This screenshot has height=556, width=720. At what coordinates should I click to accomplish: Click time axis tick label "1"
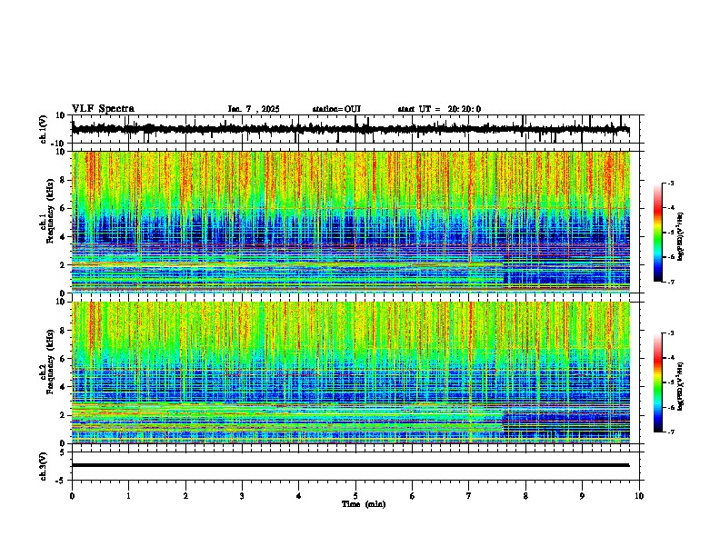point(128,496)
